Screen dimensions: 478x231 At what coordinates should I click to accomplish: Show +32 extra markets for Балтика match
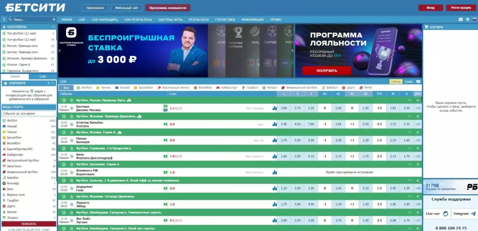point(418,108)
